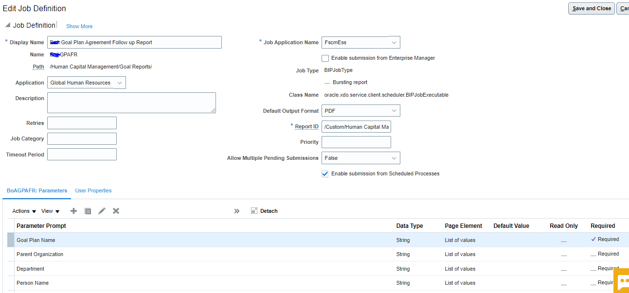Open the Actions menu
Image resolution: width=629 pixels, height=293 pixels.
[x=23, y=211]
